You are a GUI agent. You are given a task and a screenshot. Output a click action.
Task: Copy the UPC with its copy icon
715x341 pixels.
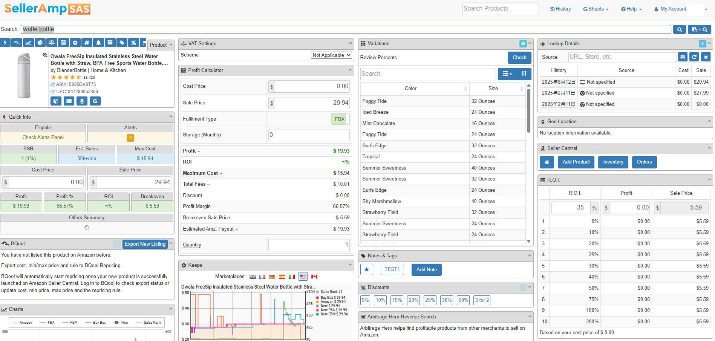coord(53,92)
